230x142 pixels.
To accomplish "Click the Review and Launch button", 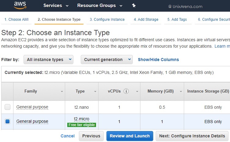I will 130,136.
